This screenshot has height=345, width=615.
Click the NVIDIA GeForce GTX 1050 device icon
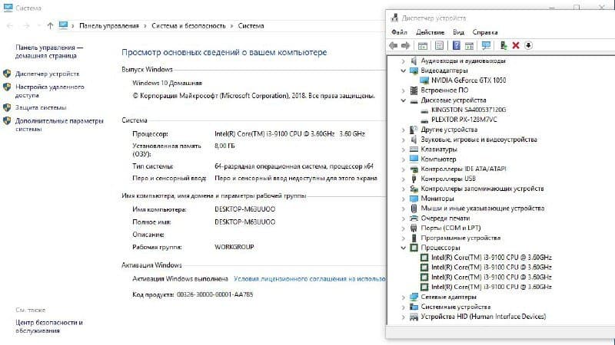tap(426, 80)
